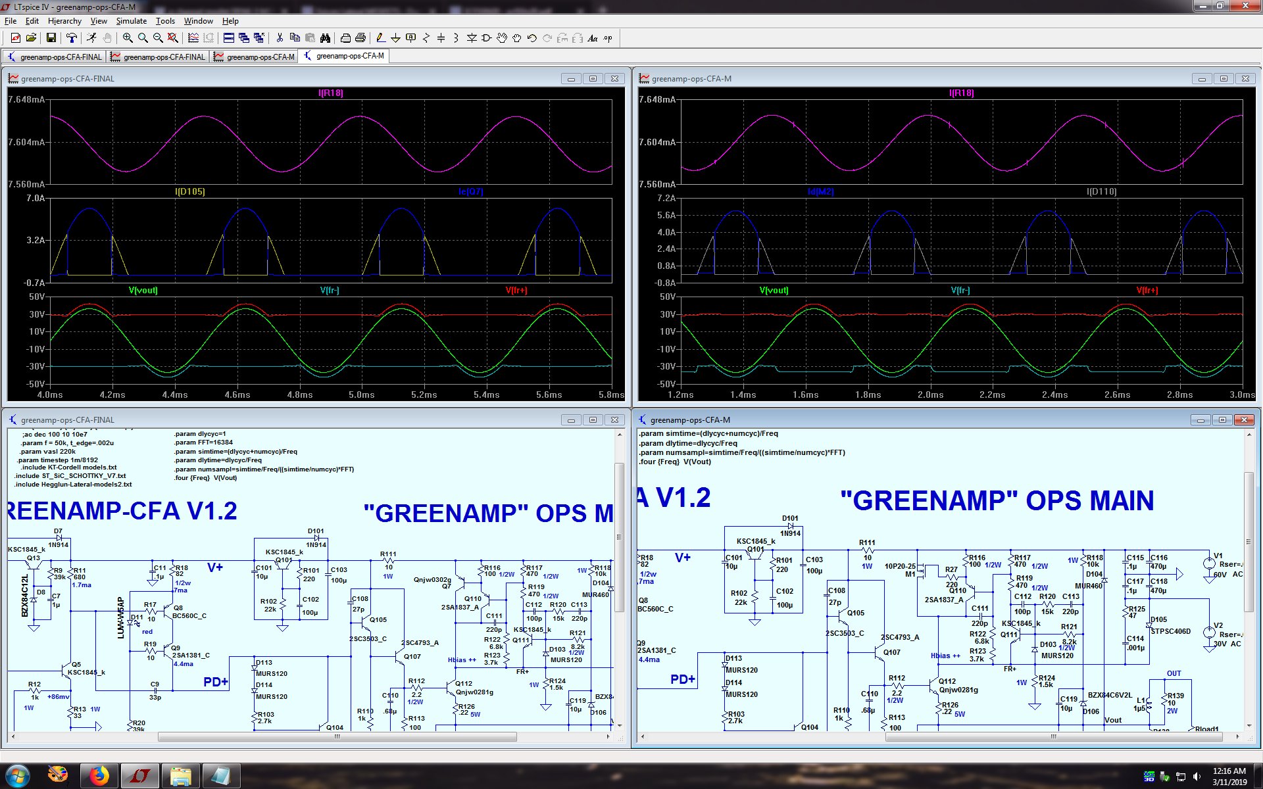Open Print Setup icon
The width and height of the screenshot is (1263, 789).
tap(345, 38)
